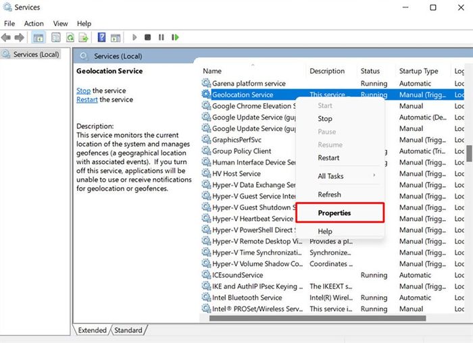Select the ICEsoundService row

click(x=332, y=275)
